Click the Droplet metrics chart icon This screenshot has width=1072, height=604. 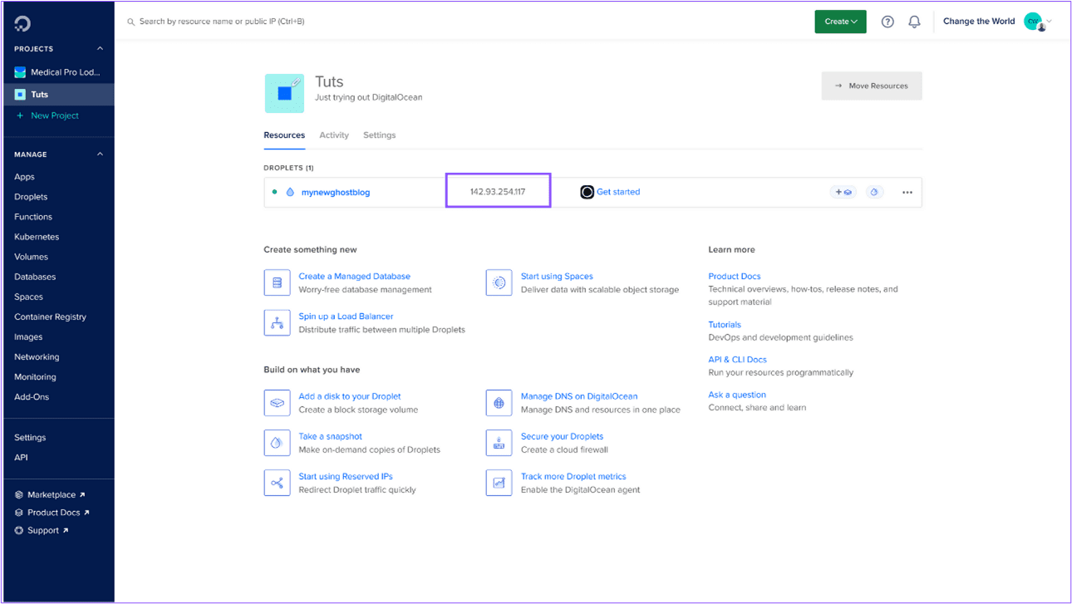point(499,483)
